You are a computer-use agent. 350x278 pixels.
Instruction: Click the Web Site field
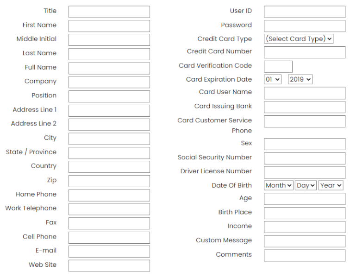109,265
